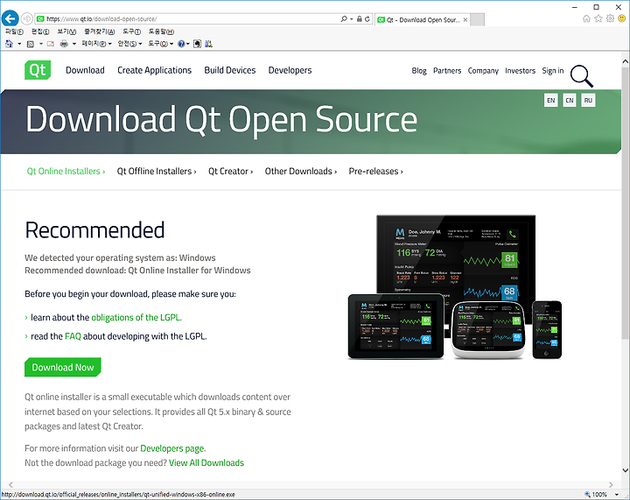630x500 pixels.
Task: Close the Qt - Download Open Source tab
Action: point(465,19)
